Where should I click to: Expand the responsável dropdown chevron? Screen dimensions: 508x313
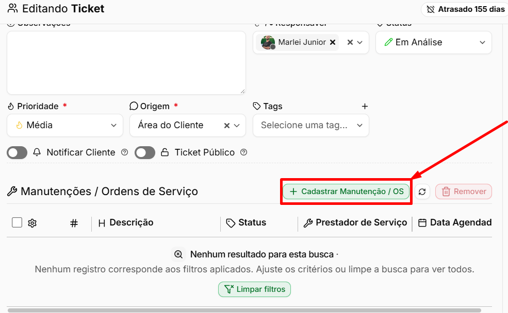pos(359,42)
